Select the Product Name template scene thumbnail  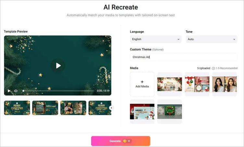click(45, 108)
